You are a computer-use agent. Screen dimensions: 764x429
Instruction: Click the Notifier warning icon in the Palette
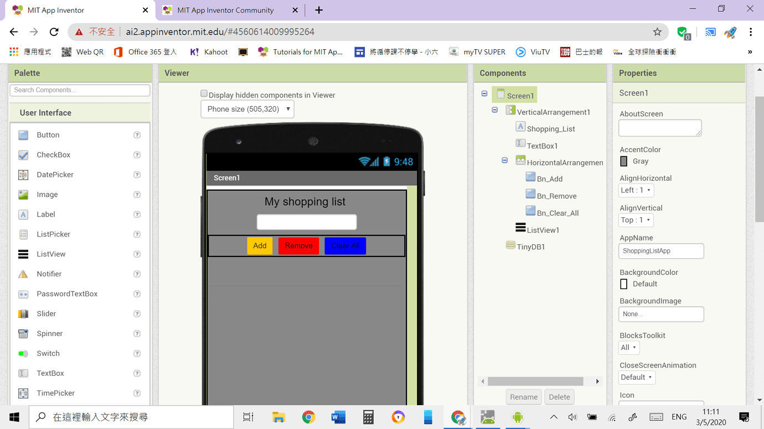point(23,274)
